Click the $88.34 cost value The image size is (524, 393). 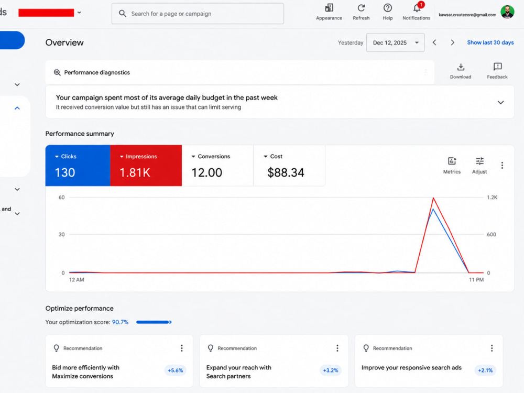286,172
